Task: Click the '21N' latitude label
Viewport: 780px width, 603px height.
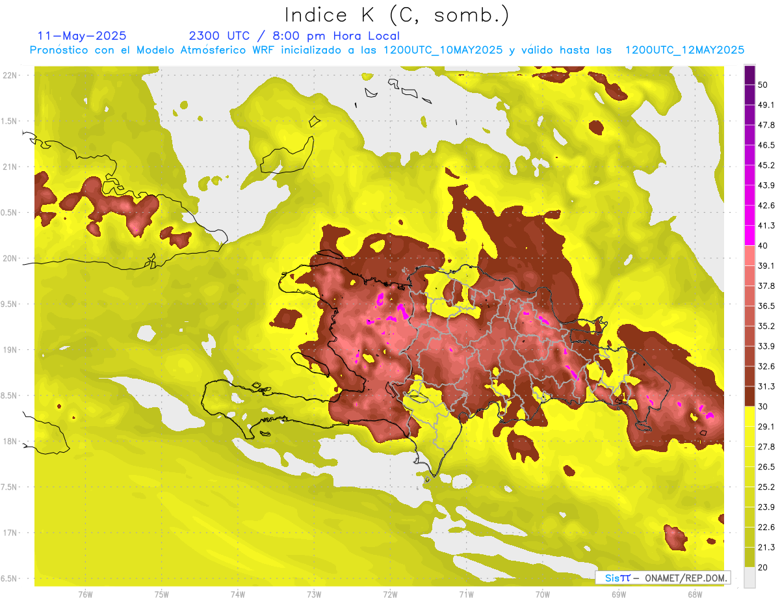Action: click(10, 167)
